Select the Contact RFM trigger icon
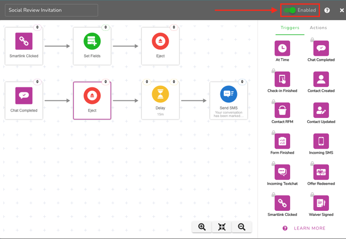346x239 pixels. point(282,110)
